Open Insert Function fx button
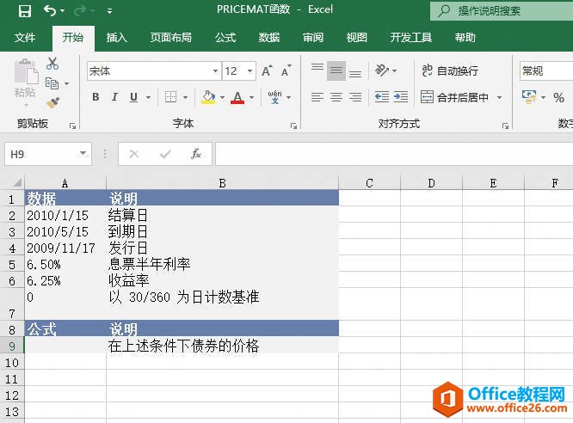 click(196, 154)
